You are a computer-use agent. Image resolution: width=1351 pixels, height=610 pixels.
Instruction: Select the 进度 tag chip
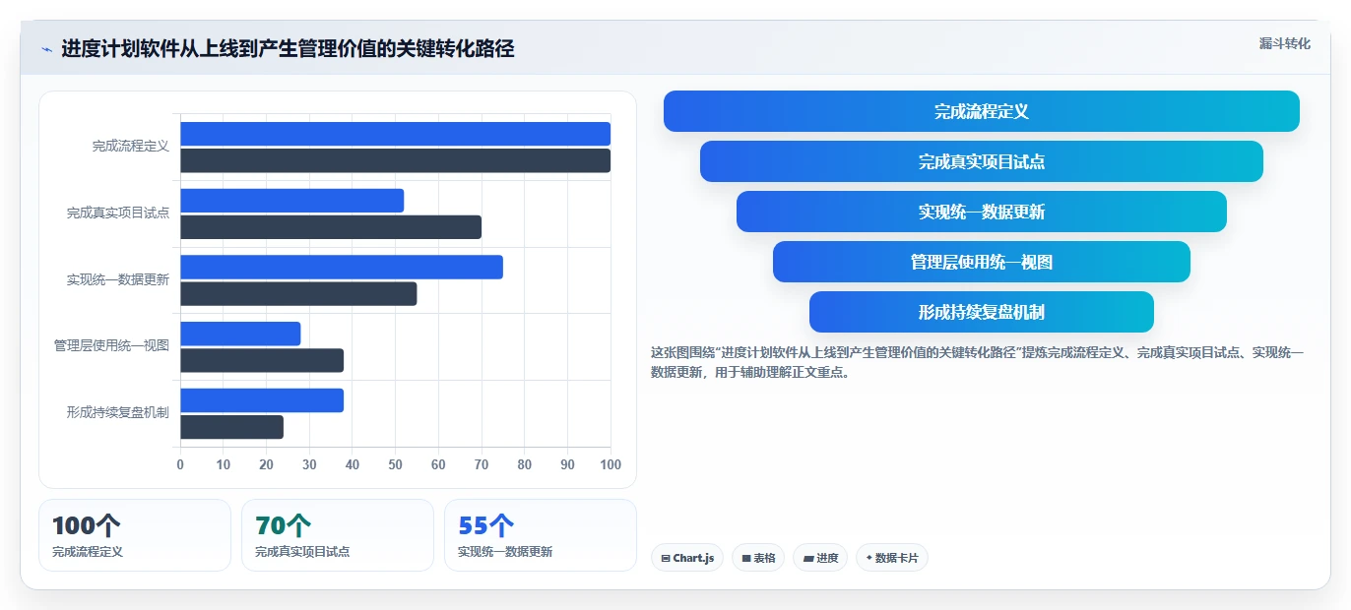pos(820,558)
